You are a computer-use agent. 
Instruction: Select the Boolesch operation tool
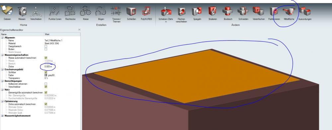228,11
